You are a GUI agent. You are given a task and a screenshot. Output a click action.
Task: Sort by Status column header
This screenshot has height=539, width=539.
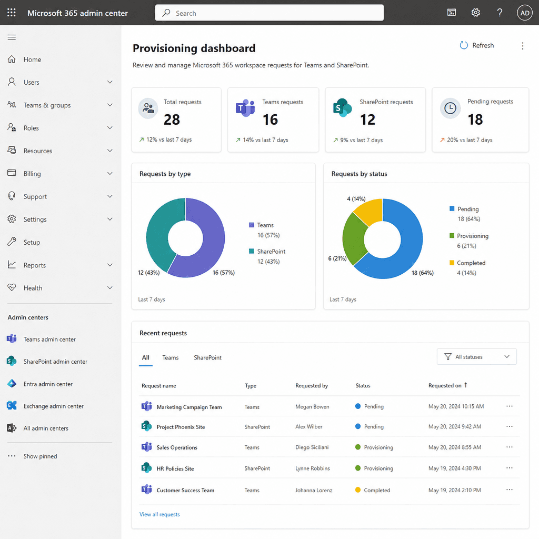pyautogui.click(x=363, y=386)
